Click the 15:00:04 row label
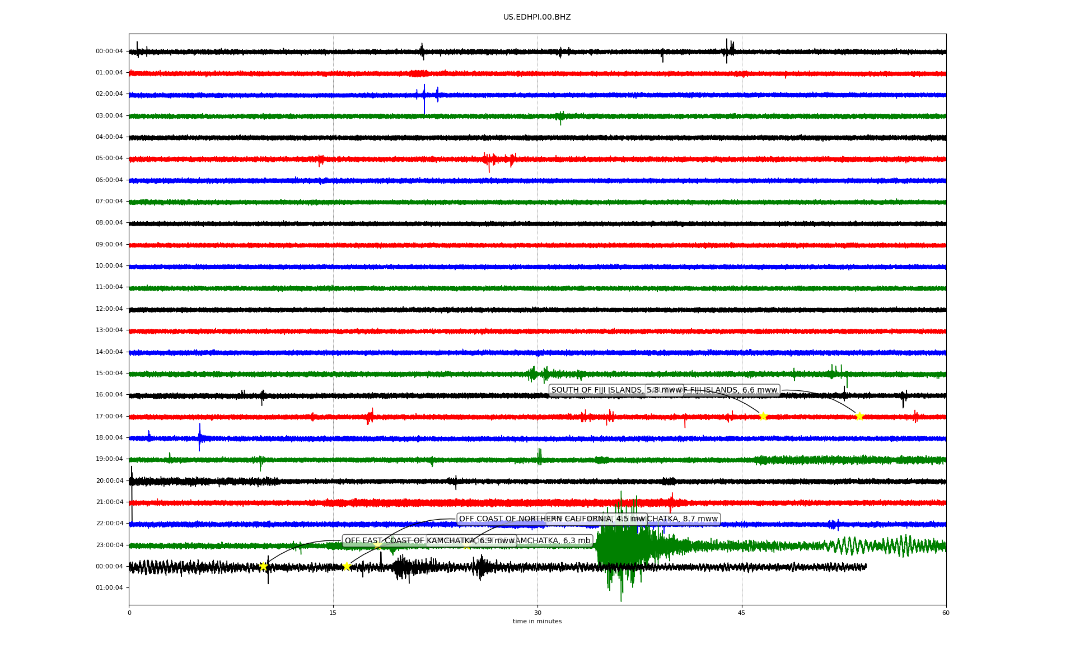Image resolution: width=1075 pixels, height=672 pixels. pos(109,374)
